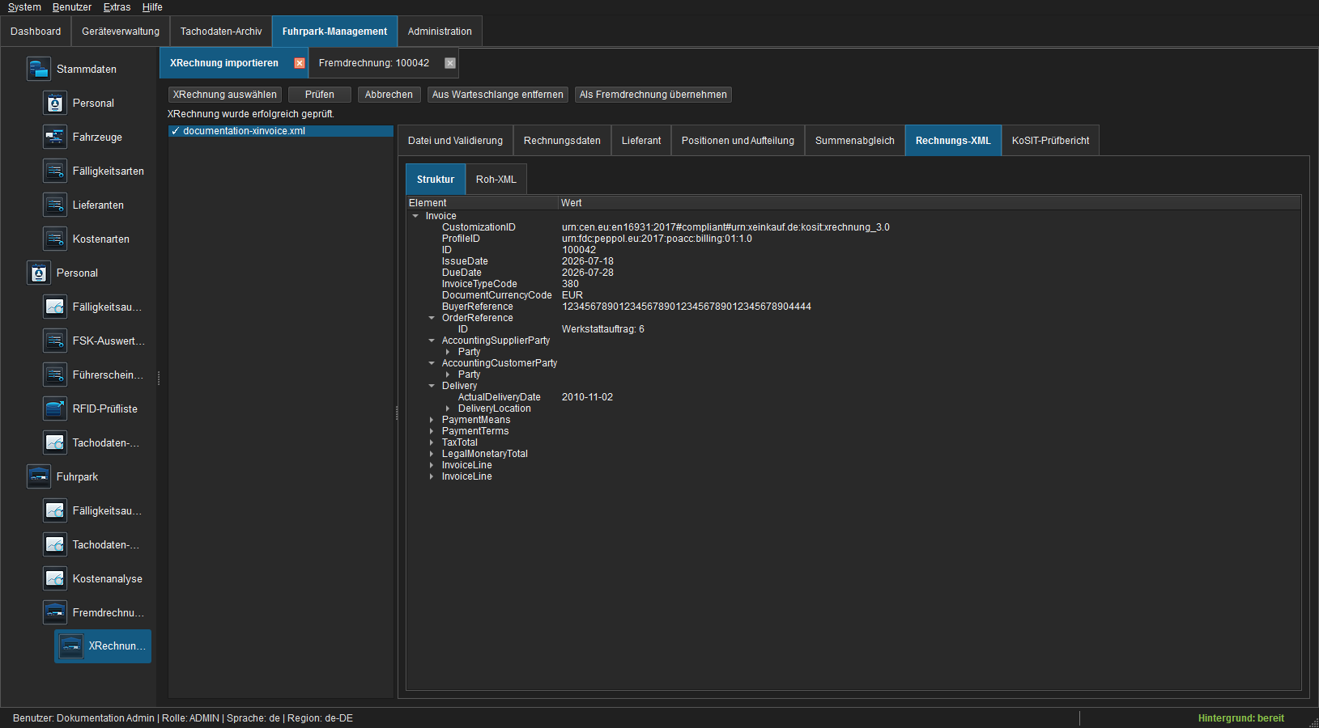1319x728 pixels.
Task: Open Fahrzeuge icon in sidebar
Action: pyautogui.click(x=55, y=137)
